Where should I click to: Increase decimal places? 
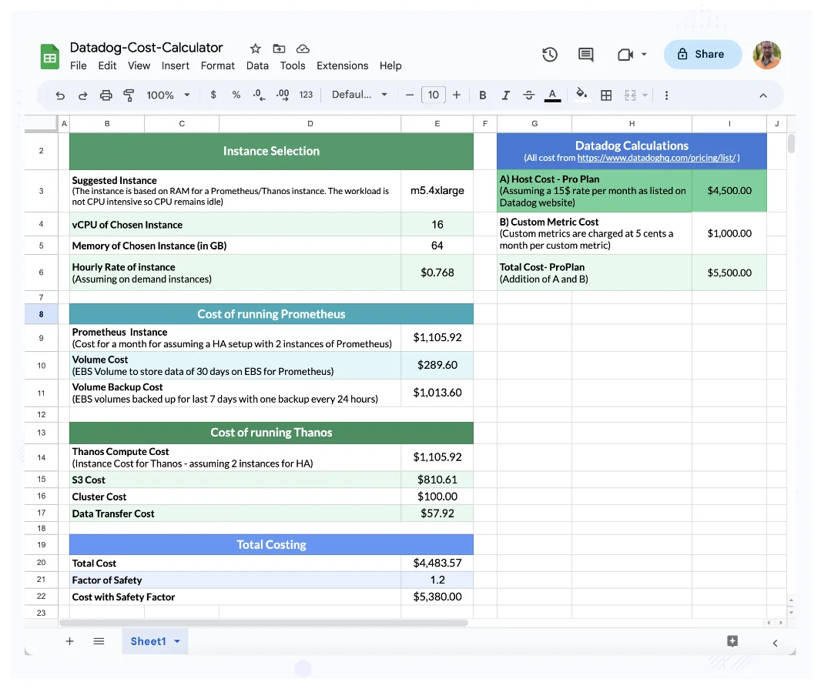point(282,95)
